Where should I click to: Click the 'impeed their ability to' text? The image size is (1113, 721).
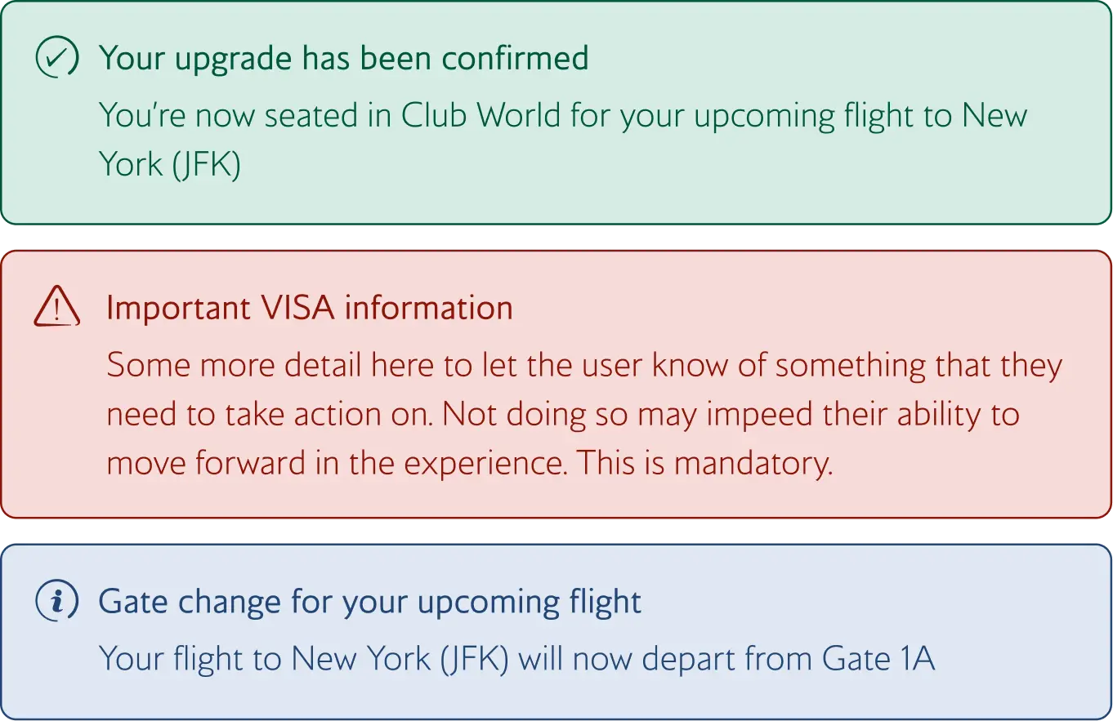coord(862,414)
